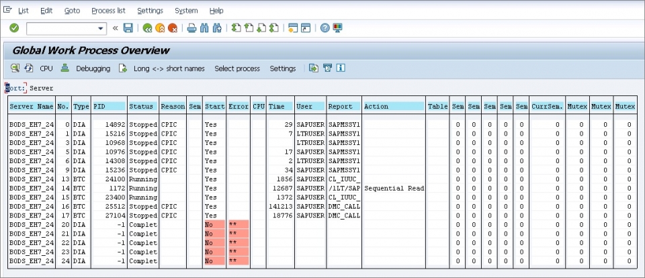
Task: Click the Select process button
Action: point(236,68)
